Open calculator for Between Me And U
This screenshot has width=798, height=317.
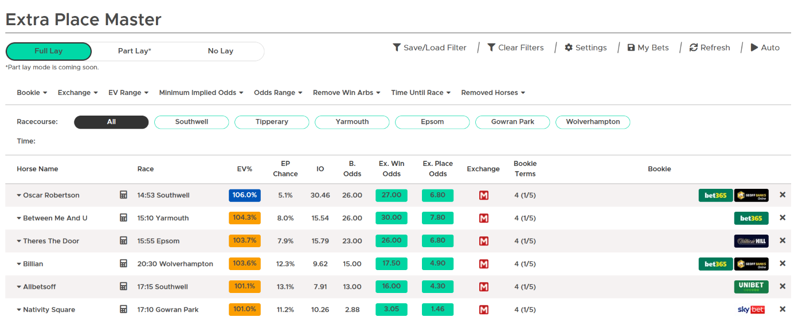123,218
